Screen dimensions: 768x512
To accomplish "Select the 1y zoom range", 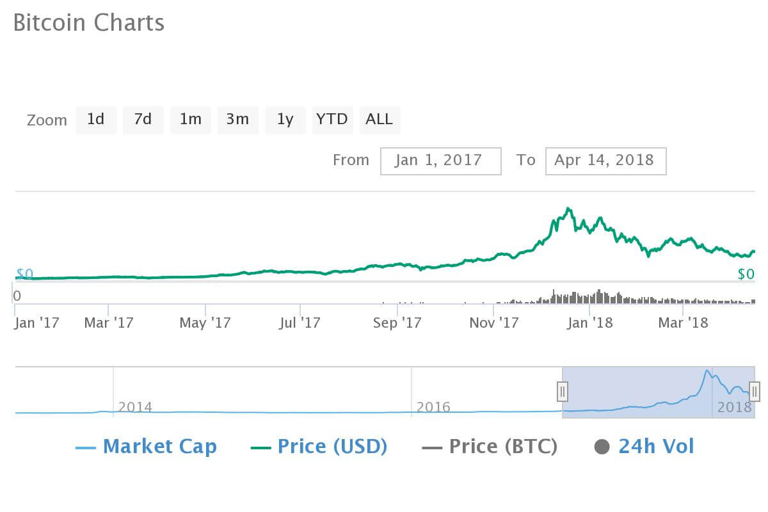I will pyautogui.click(x=285, y=120).
